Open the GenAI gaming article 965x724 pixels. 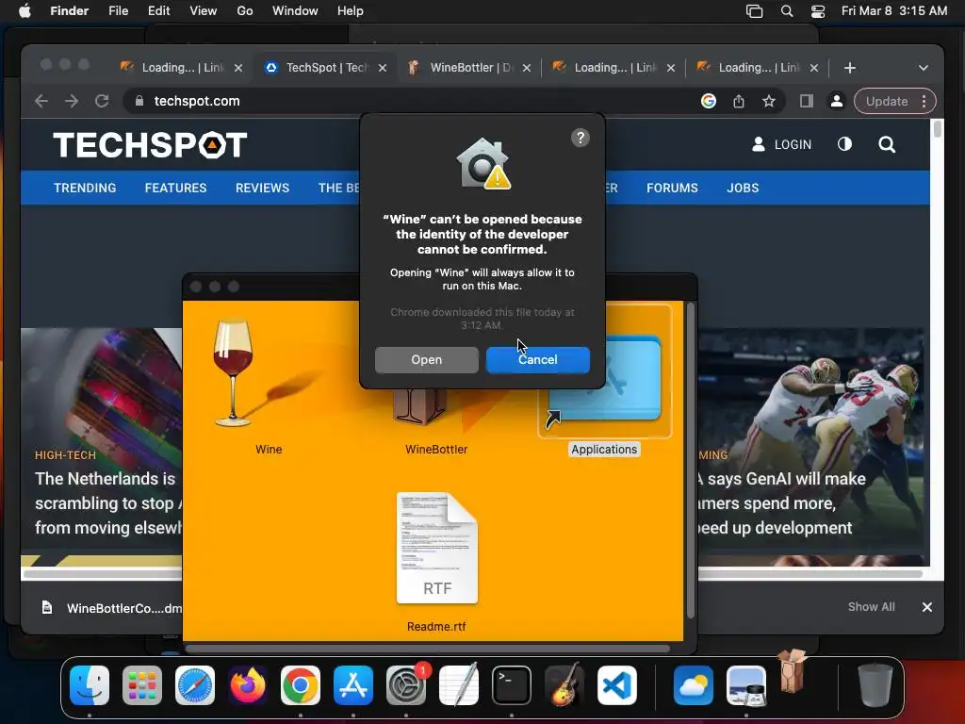point(781,503)
